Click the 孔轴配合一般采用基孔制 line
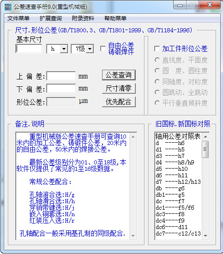Screen dimensions: 223x254 point(72,233)
